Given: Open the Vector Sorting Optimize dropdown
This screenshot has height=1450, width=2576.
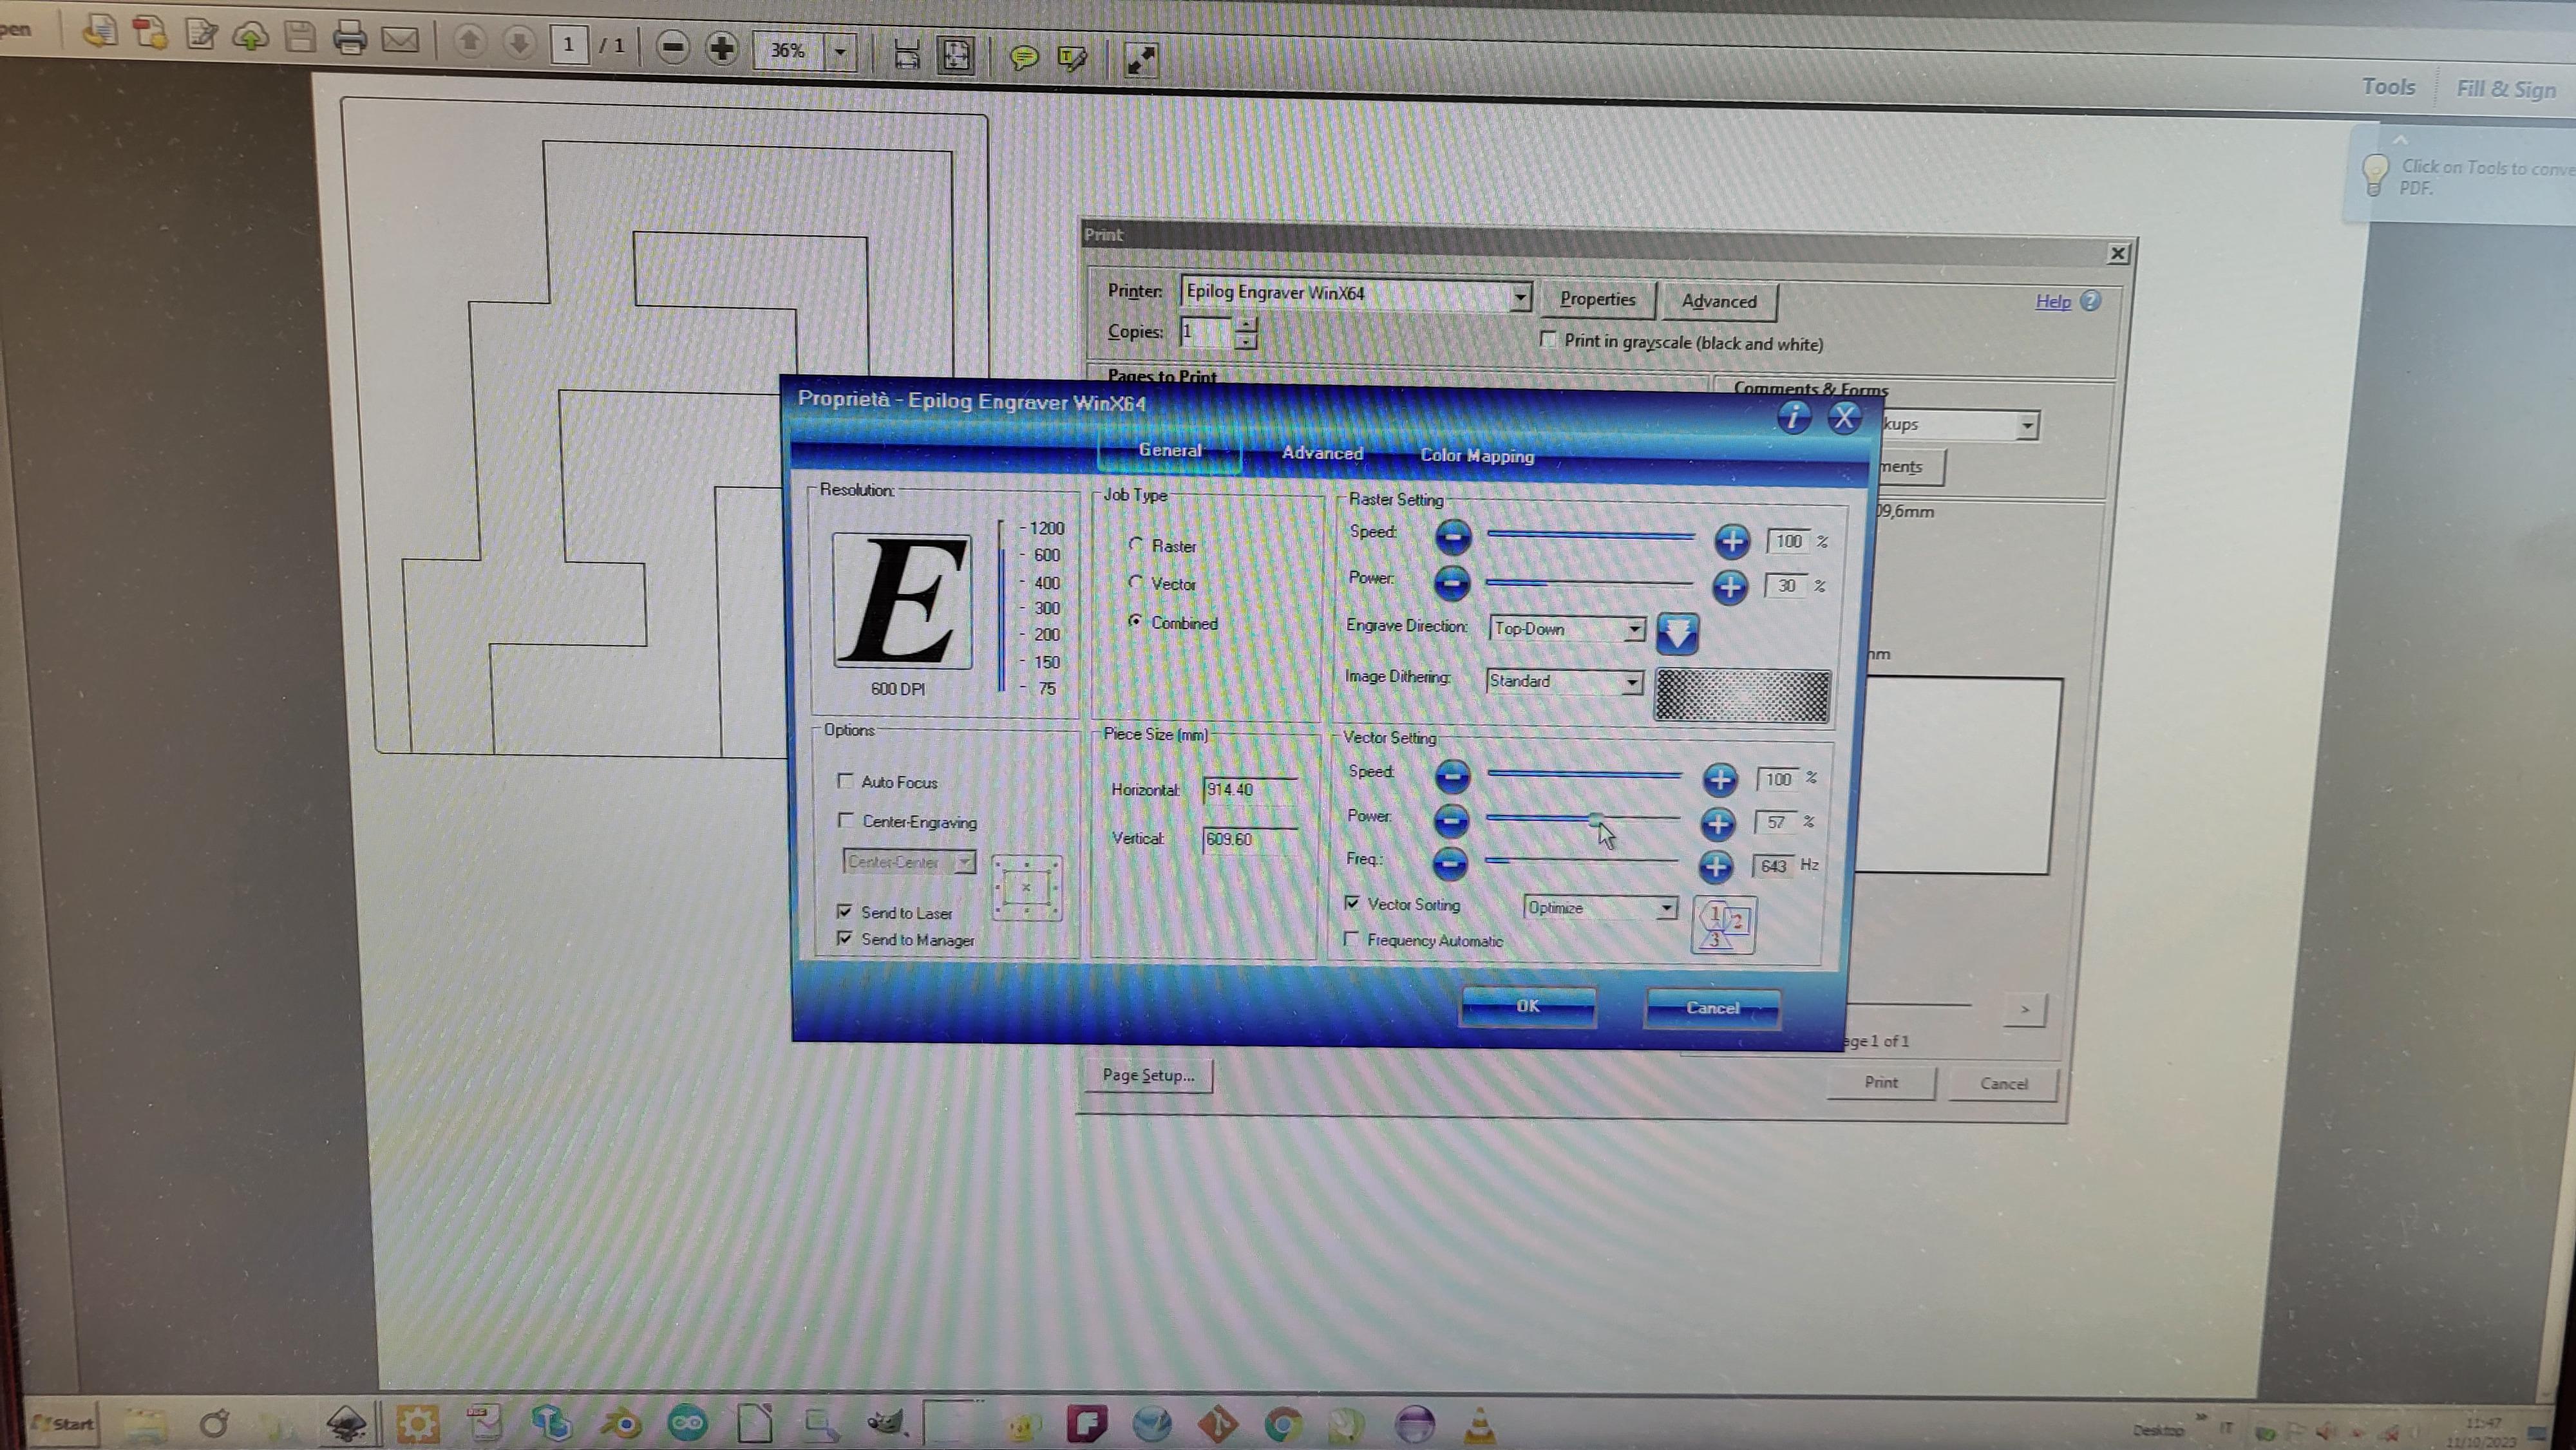Looking at the screenshot, I should click(1665, 908).
